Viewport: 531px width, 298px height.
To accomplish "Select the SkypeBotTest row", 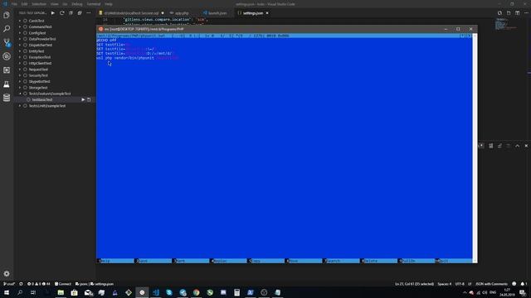I will tap(54, 81).
